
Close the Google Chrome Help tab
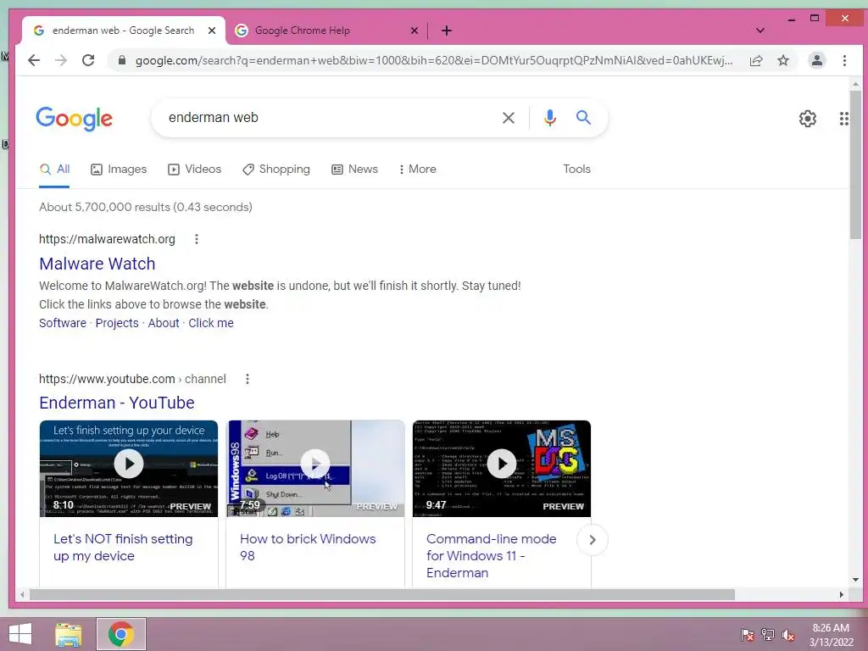click(x=414, y=31)
